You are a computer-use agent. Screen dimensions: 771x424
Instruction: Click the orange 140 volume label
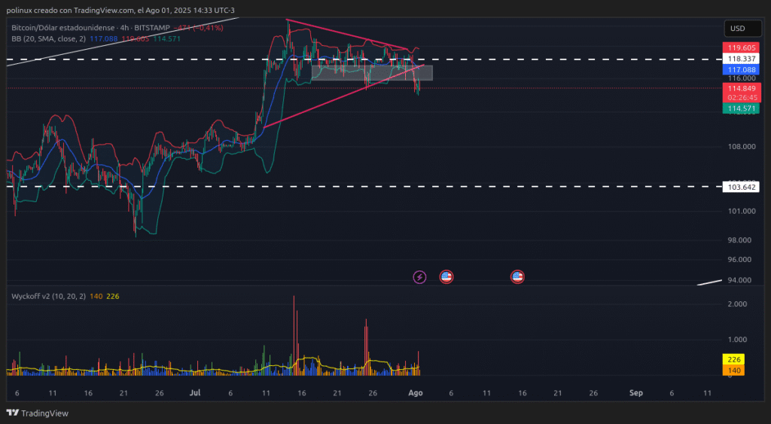click(x=733, y=370)
